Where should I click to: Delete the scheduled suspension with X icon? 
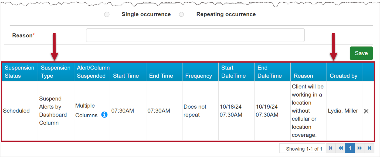point(366,111)
